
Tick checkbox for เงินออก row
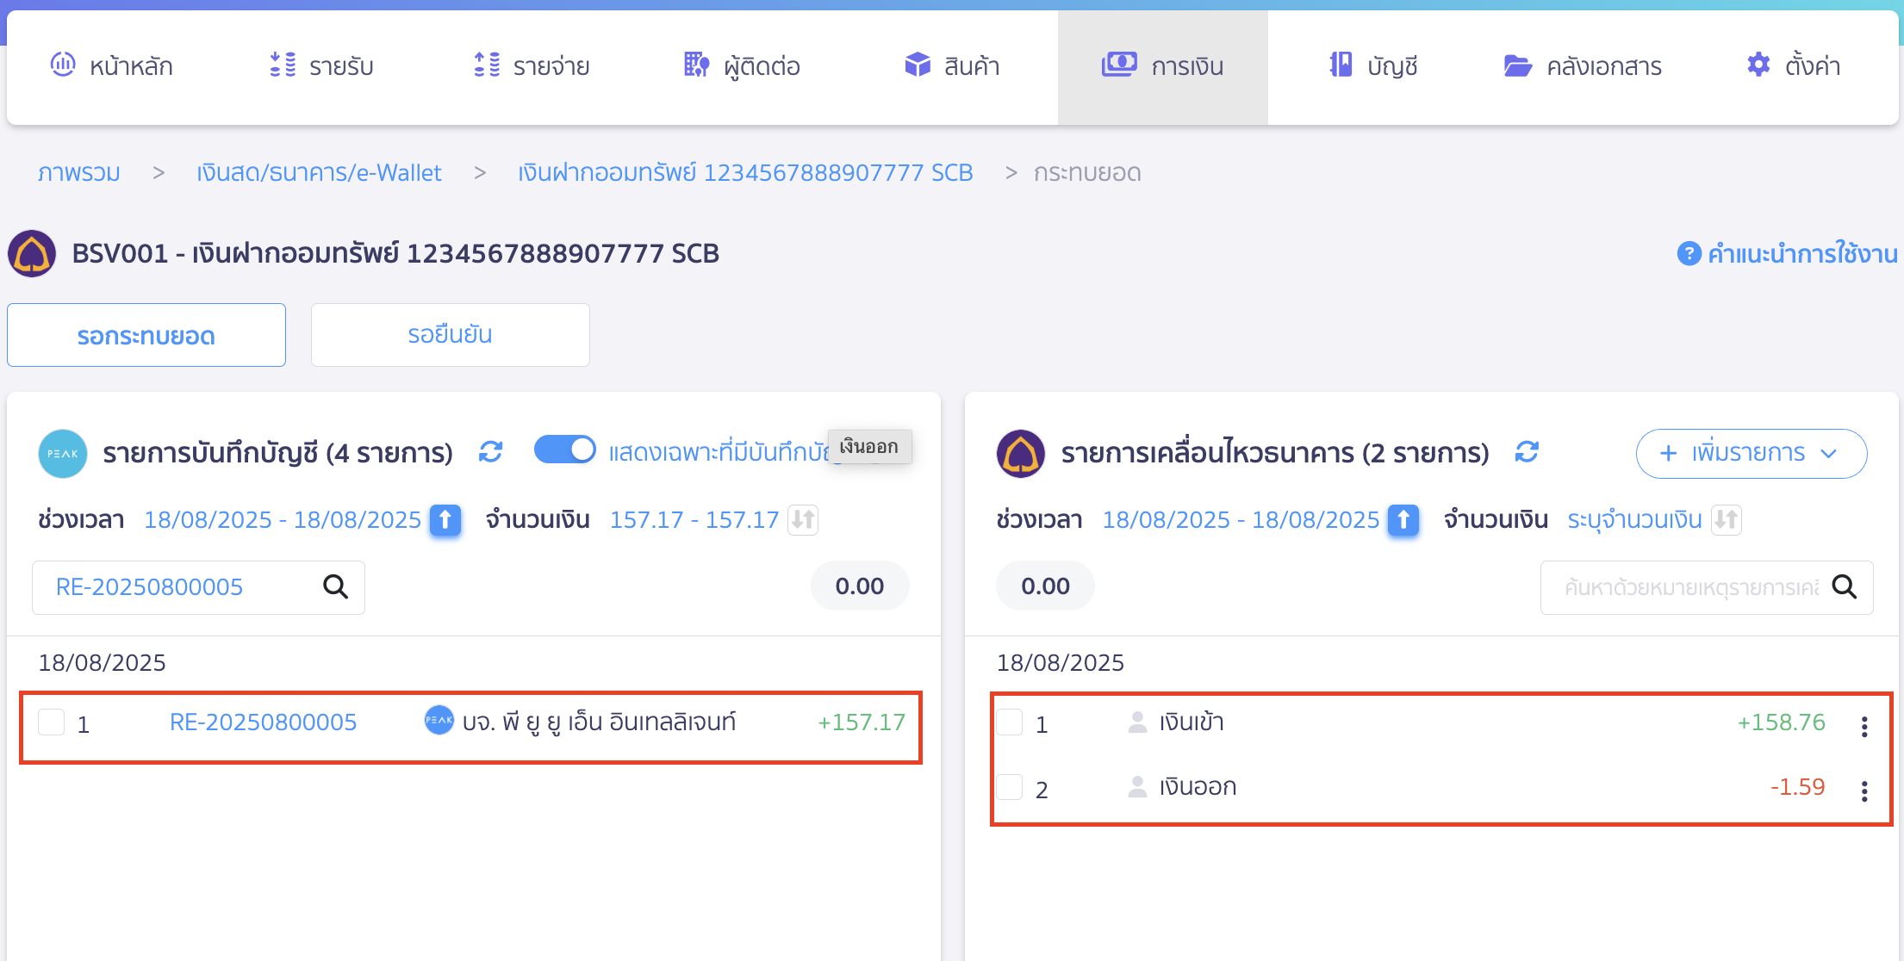(1010, 787)
